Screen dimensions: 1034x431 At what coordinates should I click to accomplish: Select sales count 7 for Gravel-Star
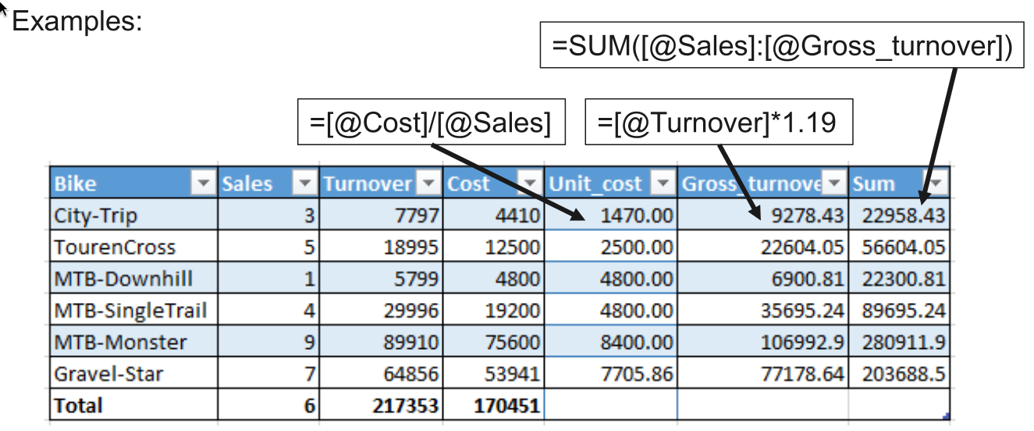click(x=268, y=374)
